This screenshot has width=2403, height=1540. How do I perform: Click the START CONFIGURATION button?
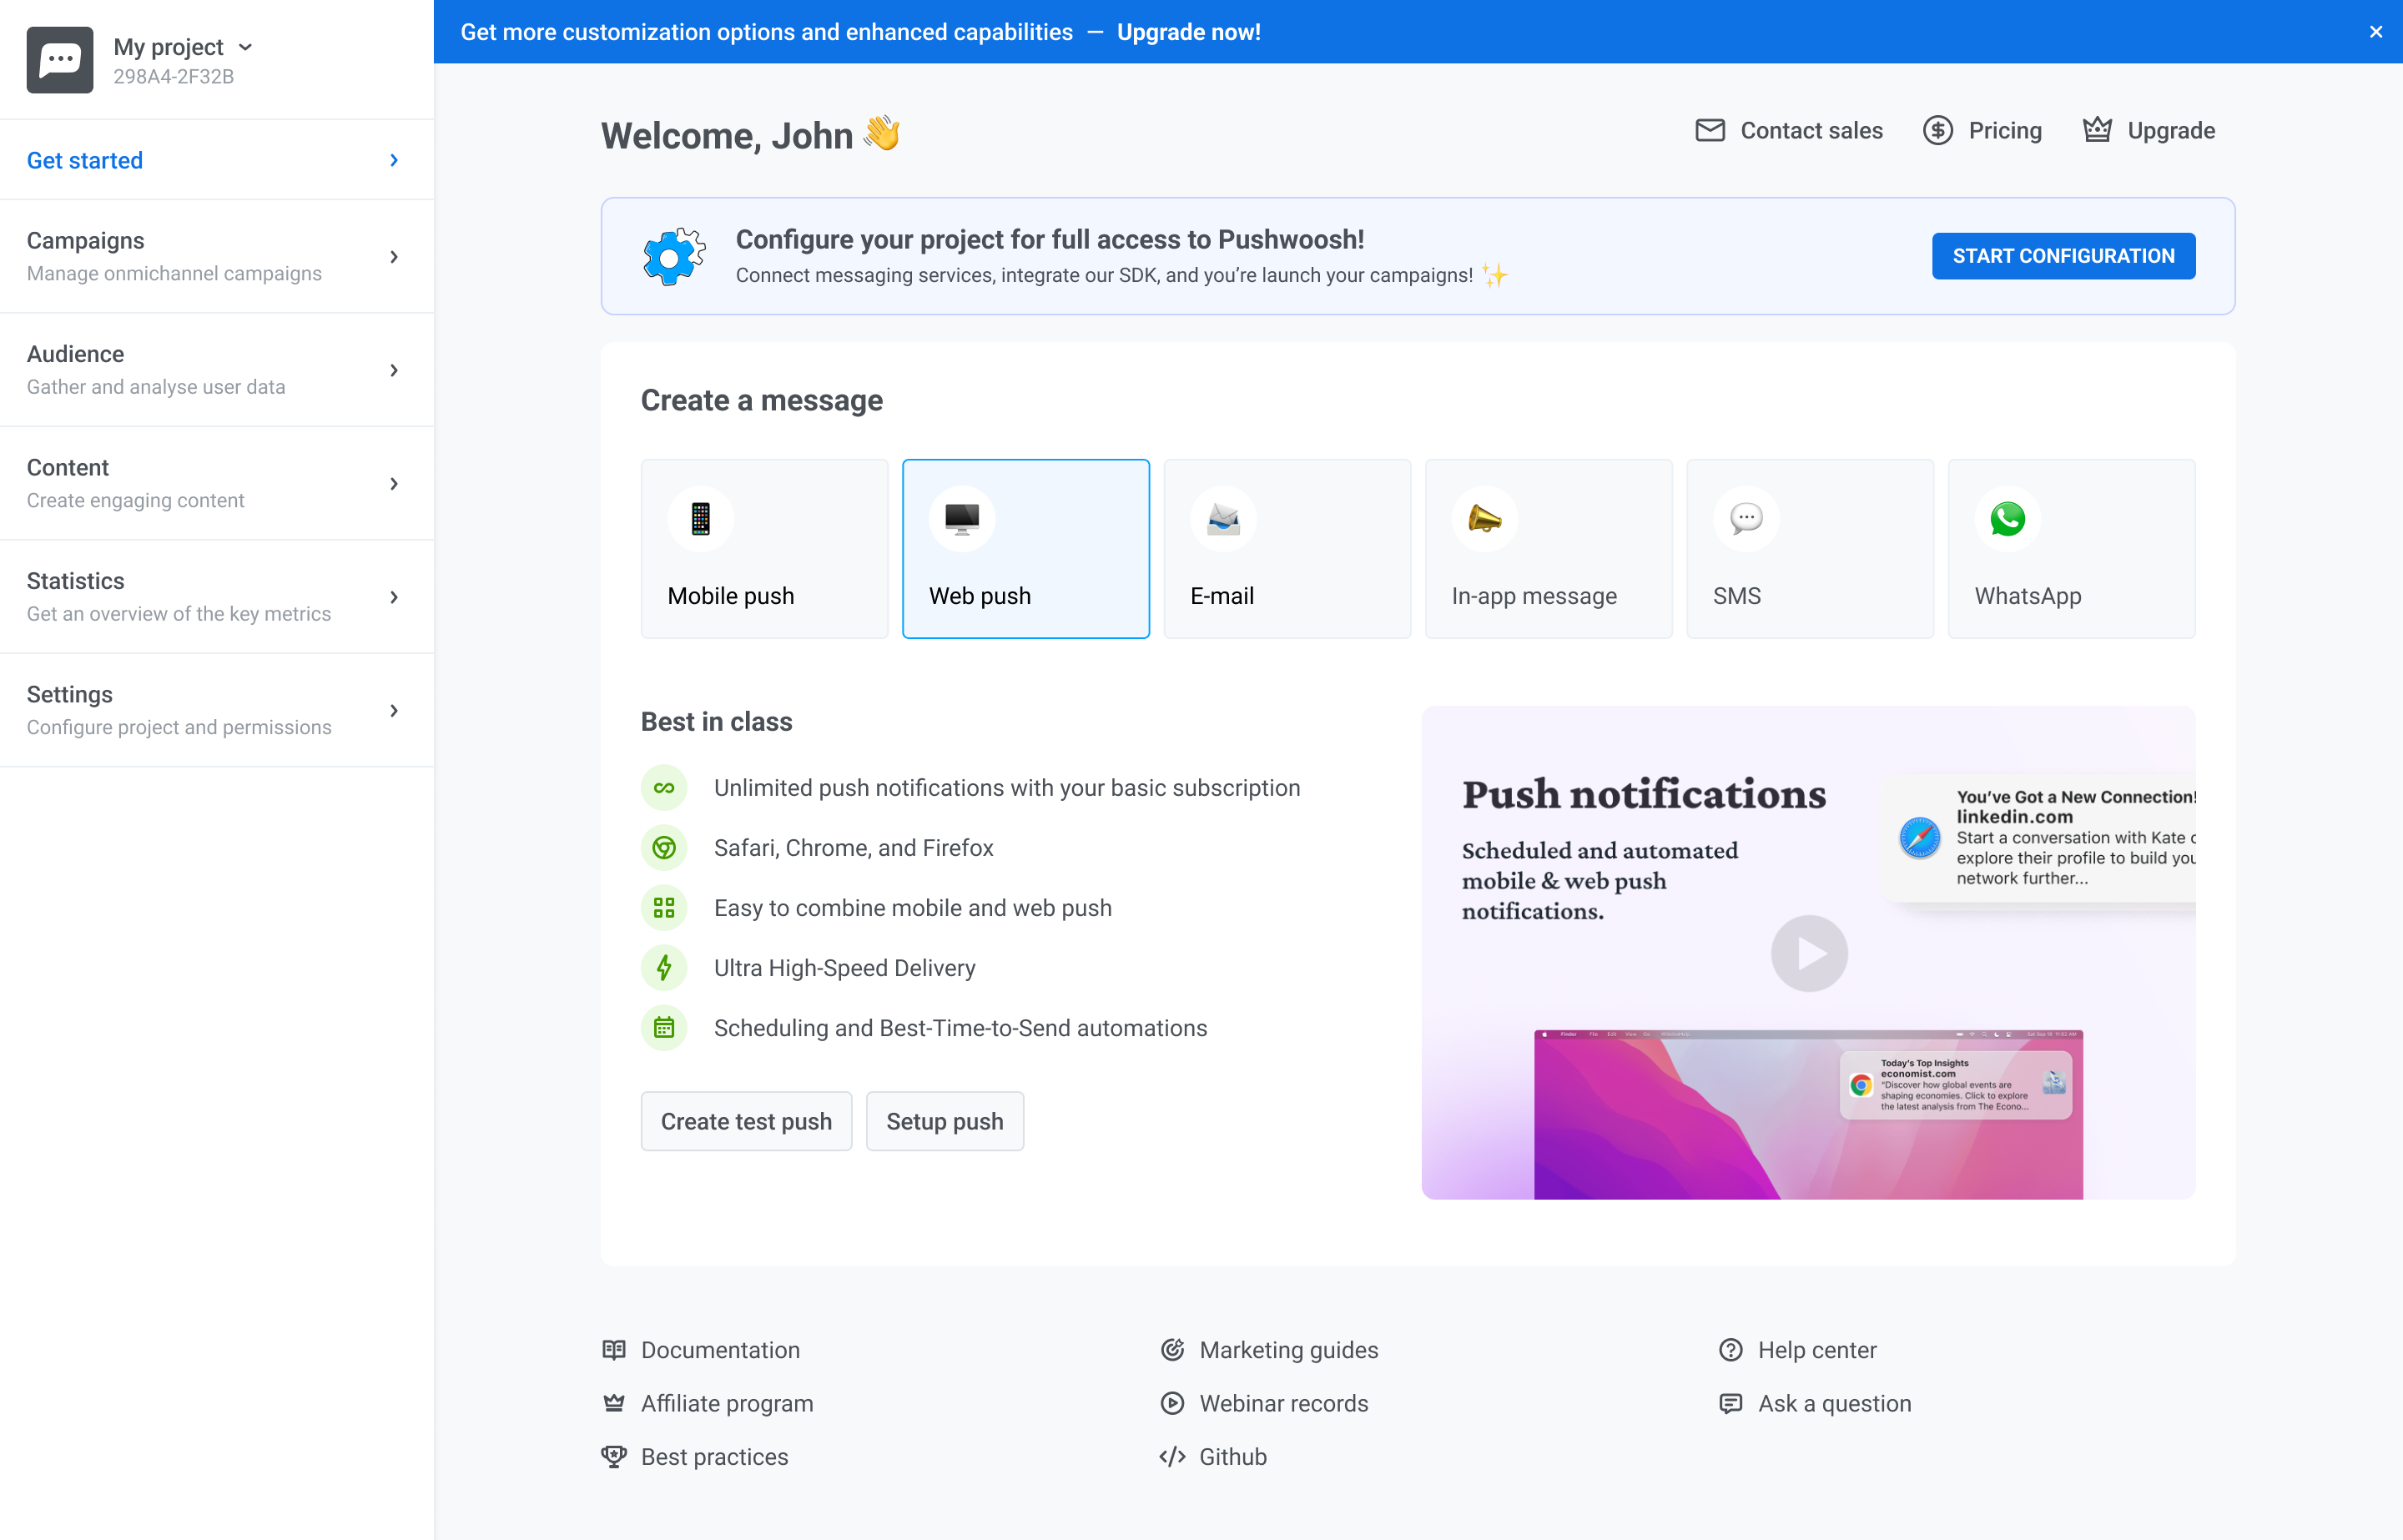(2063, 256)
